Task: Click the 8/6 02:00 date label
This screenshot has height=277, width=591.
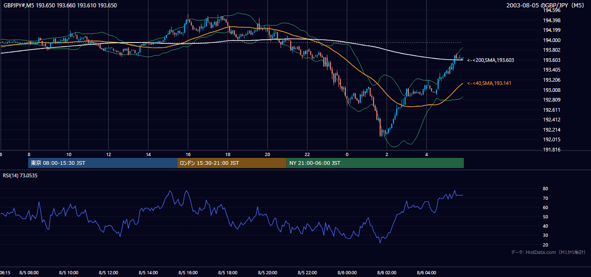Action: pos(387,272)
